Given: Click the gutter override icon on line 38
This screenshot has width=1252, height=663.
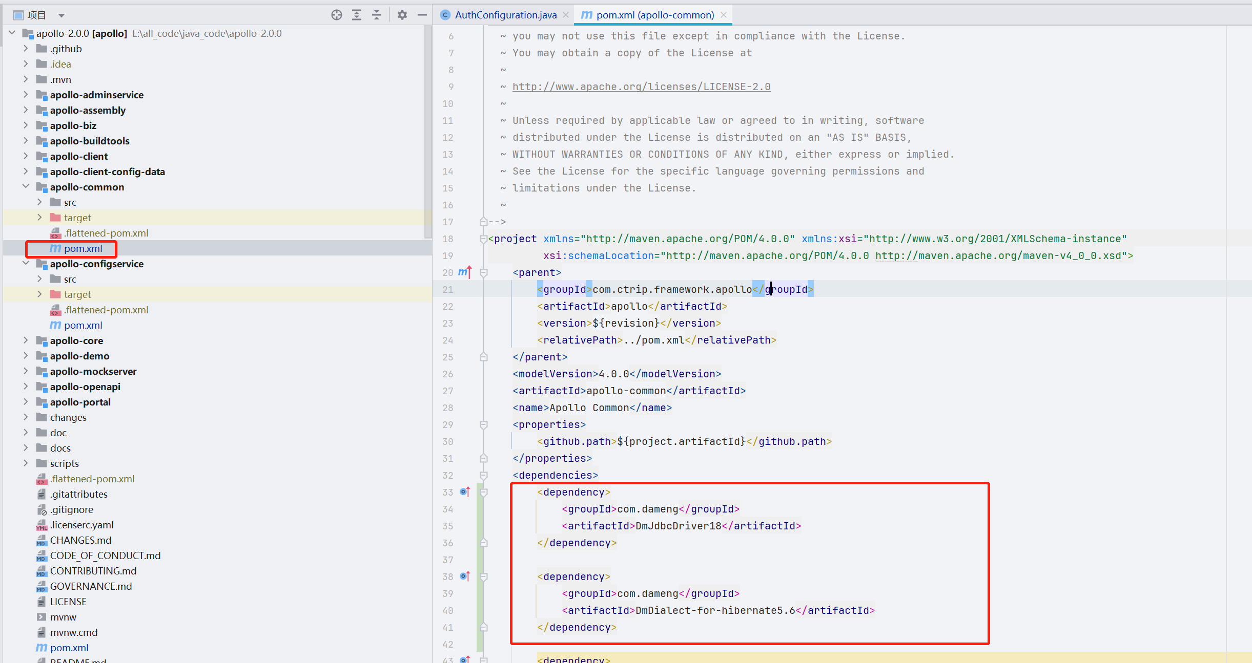Looking at the screenshot, I should (464, 576).
